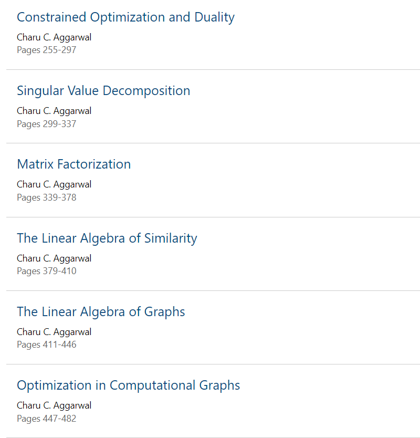Click author name under Constrained Optimization and Duality
420x438 pixels.
coord(54,37)
